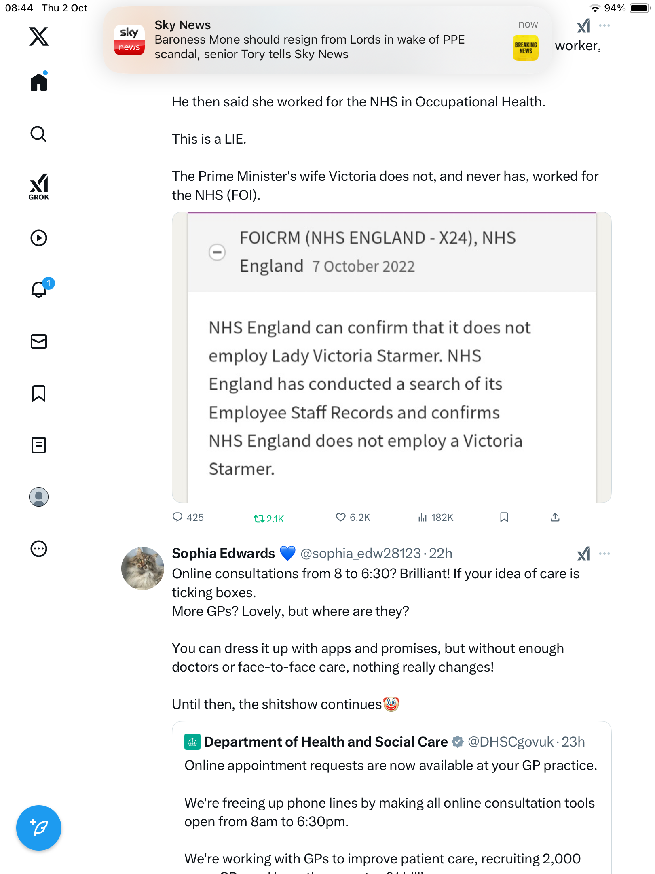The image size is (655, 874).
Task: Expand the sidebar More circle menu
Action: pos(39,549)
